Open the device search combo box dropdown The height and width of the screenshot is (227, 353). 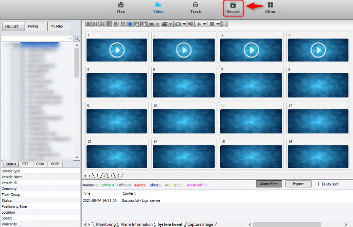click(x=71, y=39)
